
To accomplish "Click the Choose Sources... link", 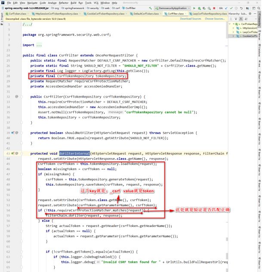I will pos(215,19).
